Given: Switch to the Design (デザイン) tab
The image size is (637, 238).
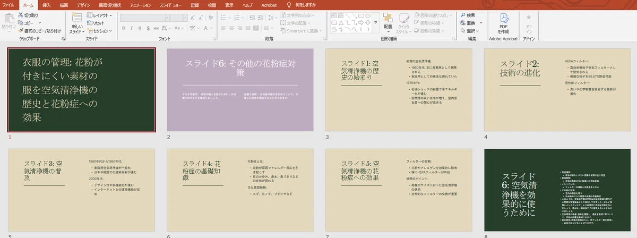Looking at the screenshot, I should coord(83,4).
